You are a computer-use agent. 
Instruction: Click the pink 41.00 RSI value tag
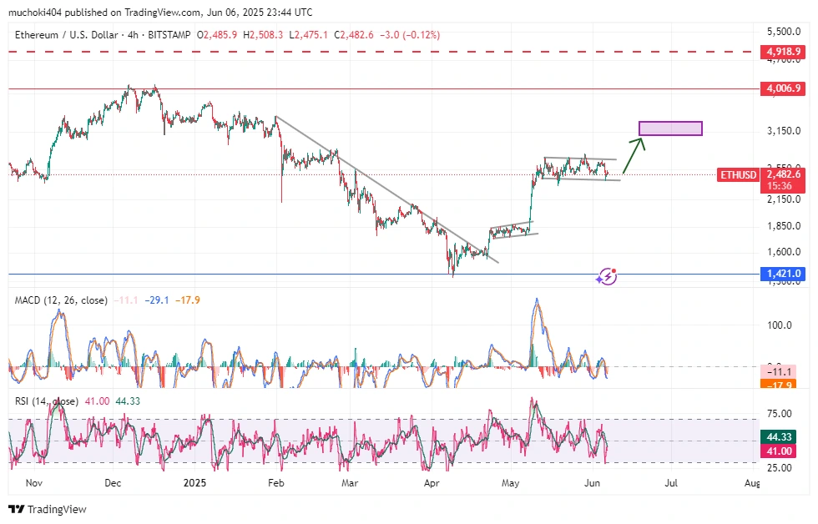pos(784,451)
